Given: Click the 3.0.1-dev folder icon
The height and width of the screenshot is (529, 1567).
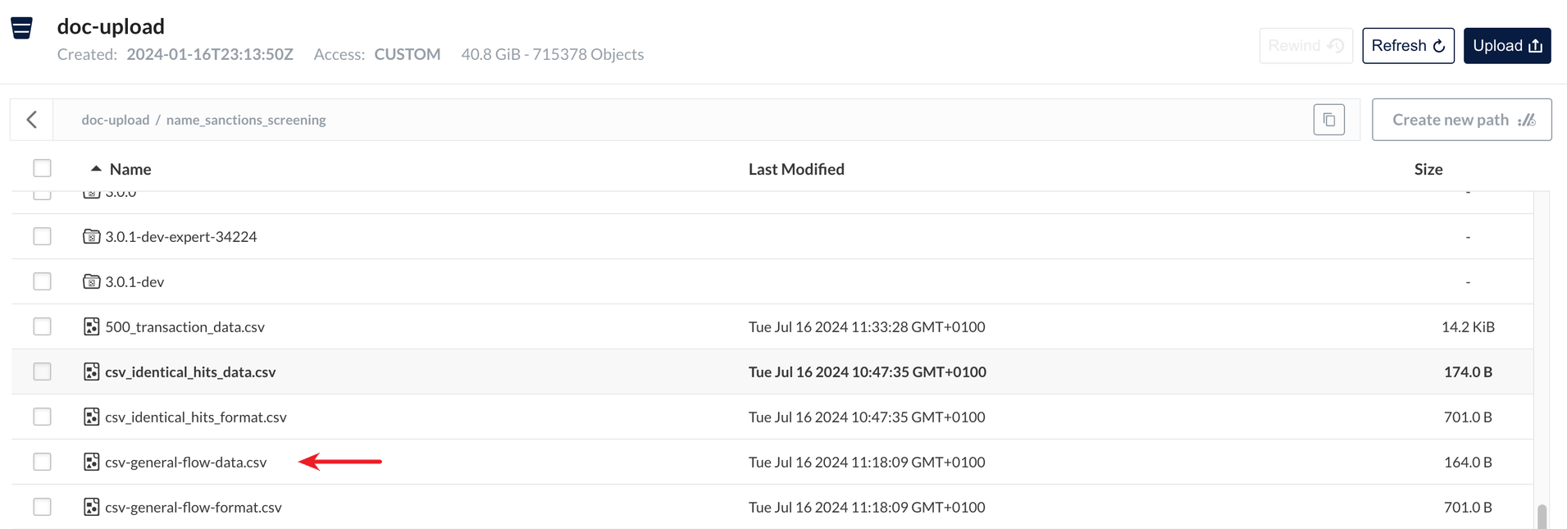Looking at the screenshot, I should pyautogui.click(x=92, y=281).
